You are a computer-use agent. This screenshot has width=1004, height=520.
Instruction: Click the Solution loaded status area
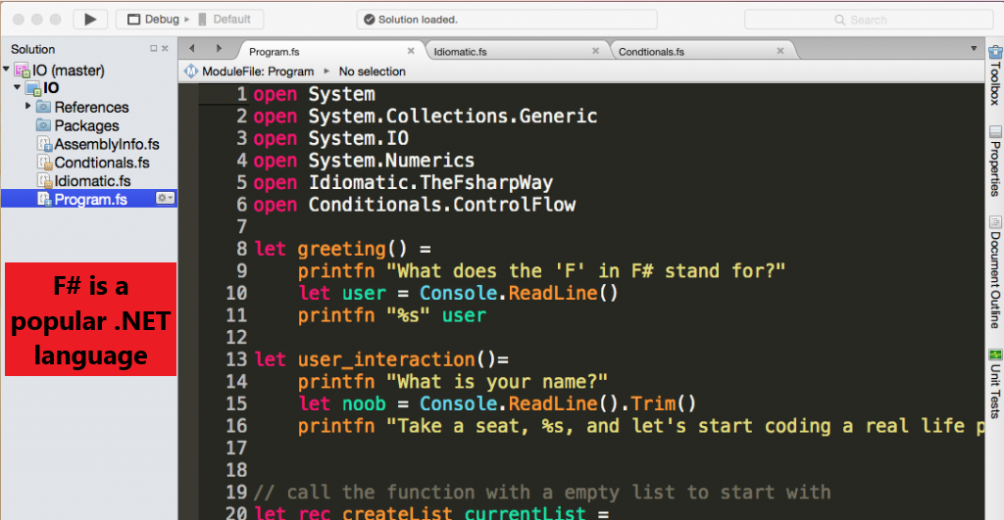point(507,20)
